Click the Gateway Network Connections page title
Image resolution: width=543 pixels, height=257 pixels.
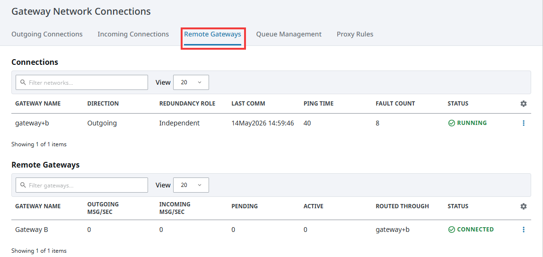81,11
